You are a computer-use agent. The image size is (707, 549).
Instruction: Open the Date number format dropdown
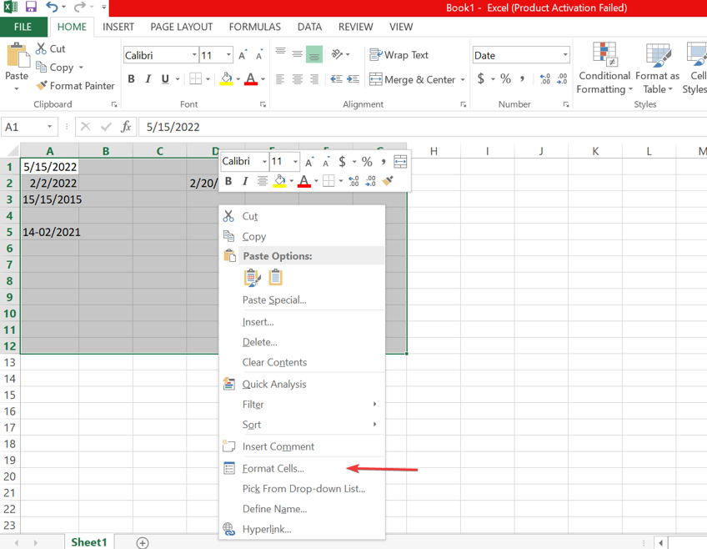[x=565, y=55]
